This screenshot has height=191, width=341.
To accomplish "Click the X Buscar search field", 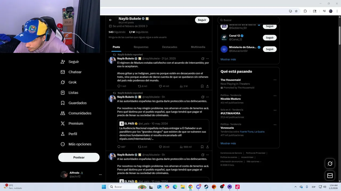I will coord(249,20).
